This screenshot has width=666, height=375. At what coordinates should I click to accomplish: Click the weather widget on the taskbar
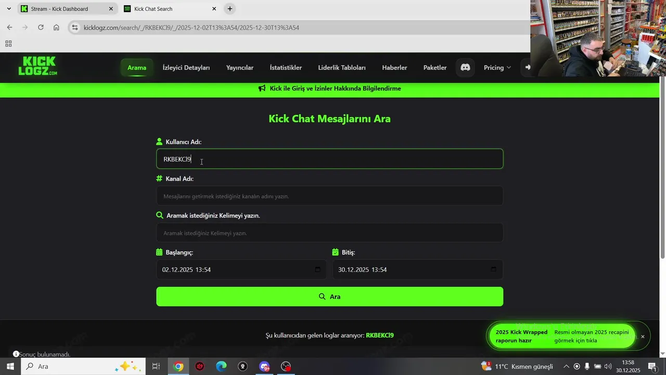pyautogui.click(x=517, y=367)
